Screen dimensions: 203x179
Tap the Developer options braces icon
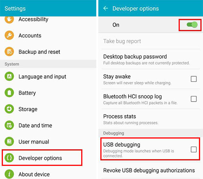pos(9,158)
